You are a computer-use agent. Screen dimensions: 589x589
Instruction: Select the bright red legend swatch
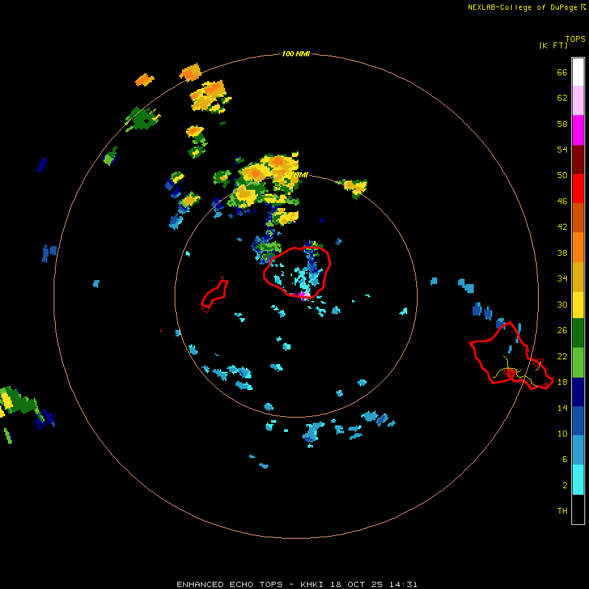[x=578, y=188]
